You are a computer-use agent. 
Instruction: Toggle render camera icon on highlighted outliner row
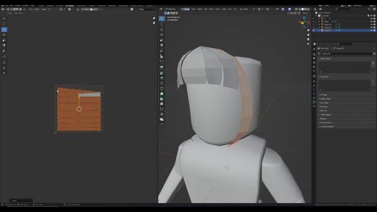(x=375, y=31)
